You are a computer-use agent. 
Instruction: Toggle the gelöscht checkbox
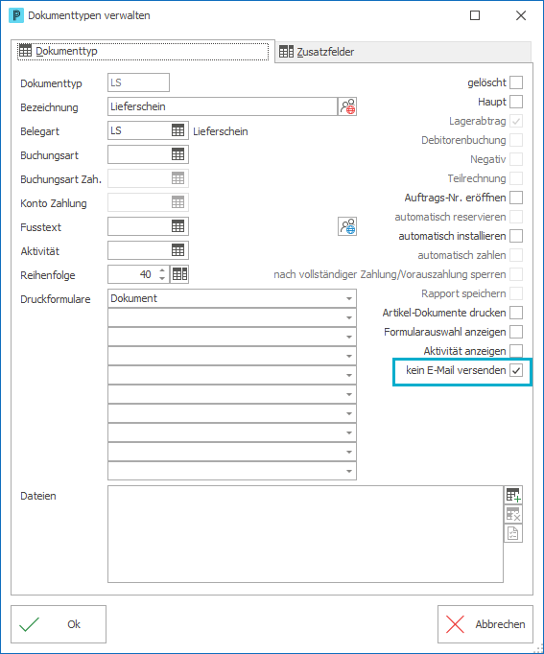(x=516, y=82)
